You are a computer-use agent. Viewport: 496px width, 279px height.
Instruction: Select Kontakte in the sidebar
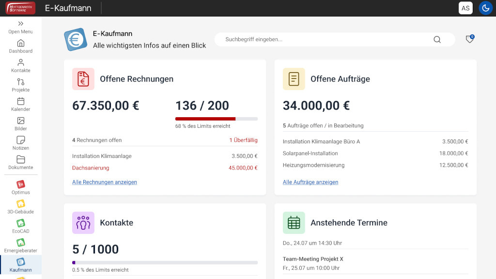(x=20, y=65)
